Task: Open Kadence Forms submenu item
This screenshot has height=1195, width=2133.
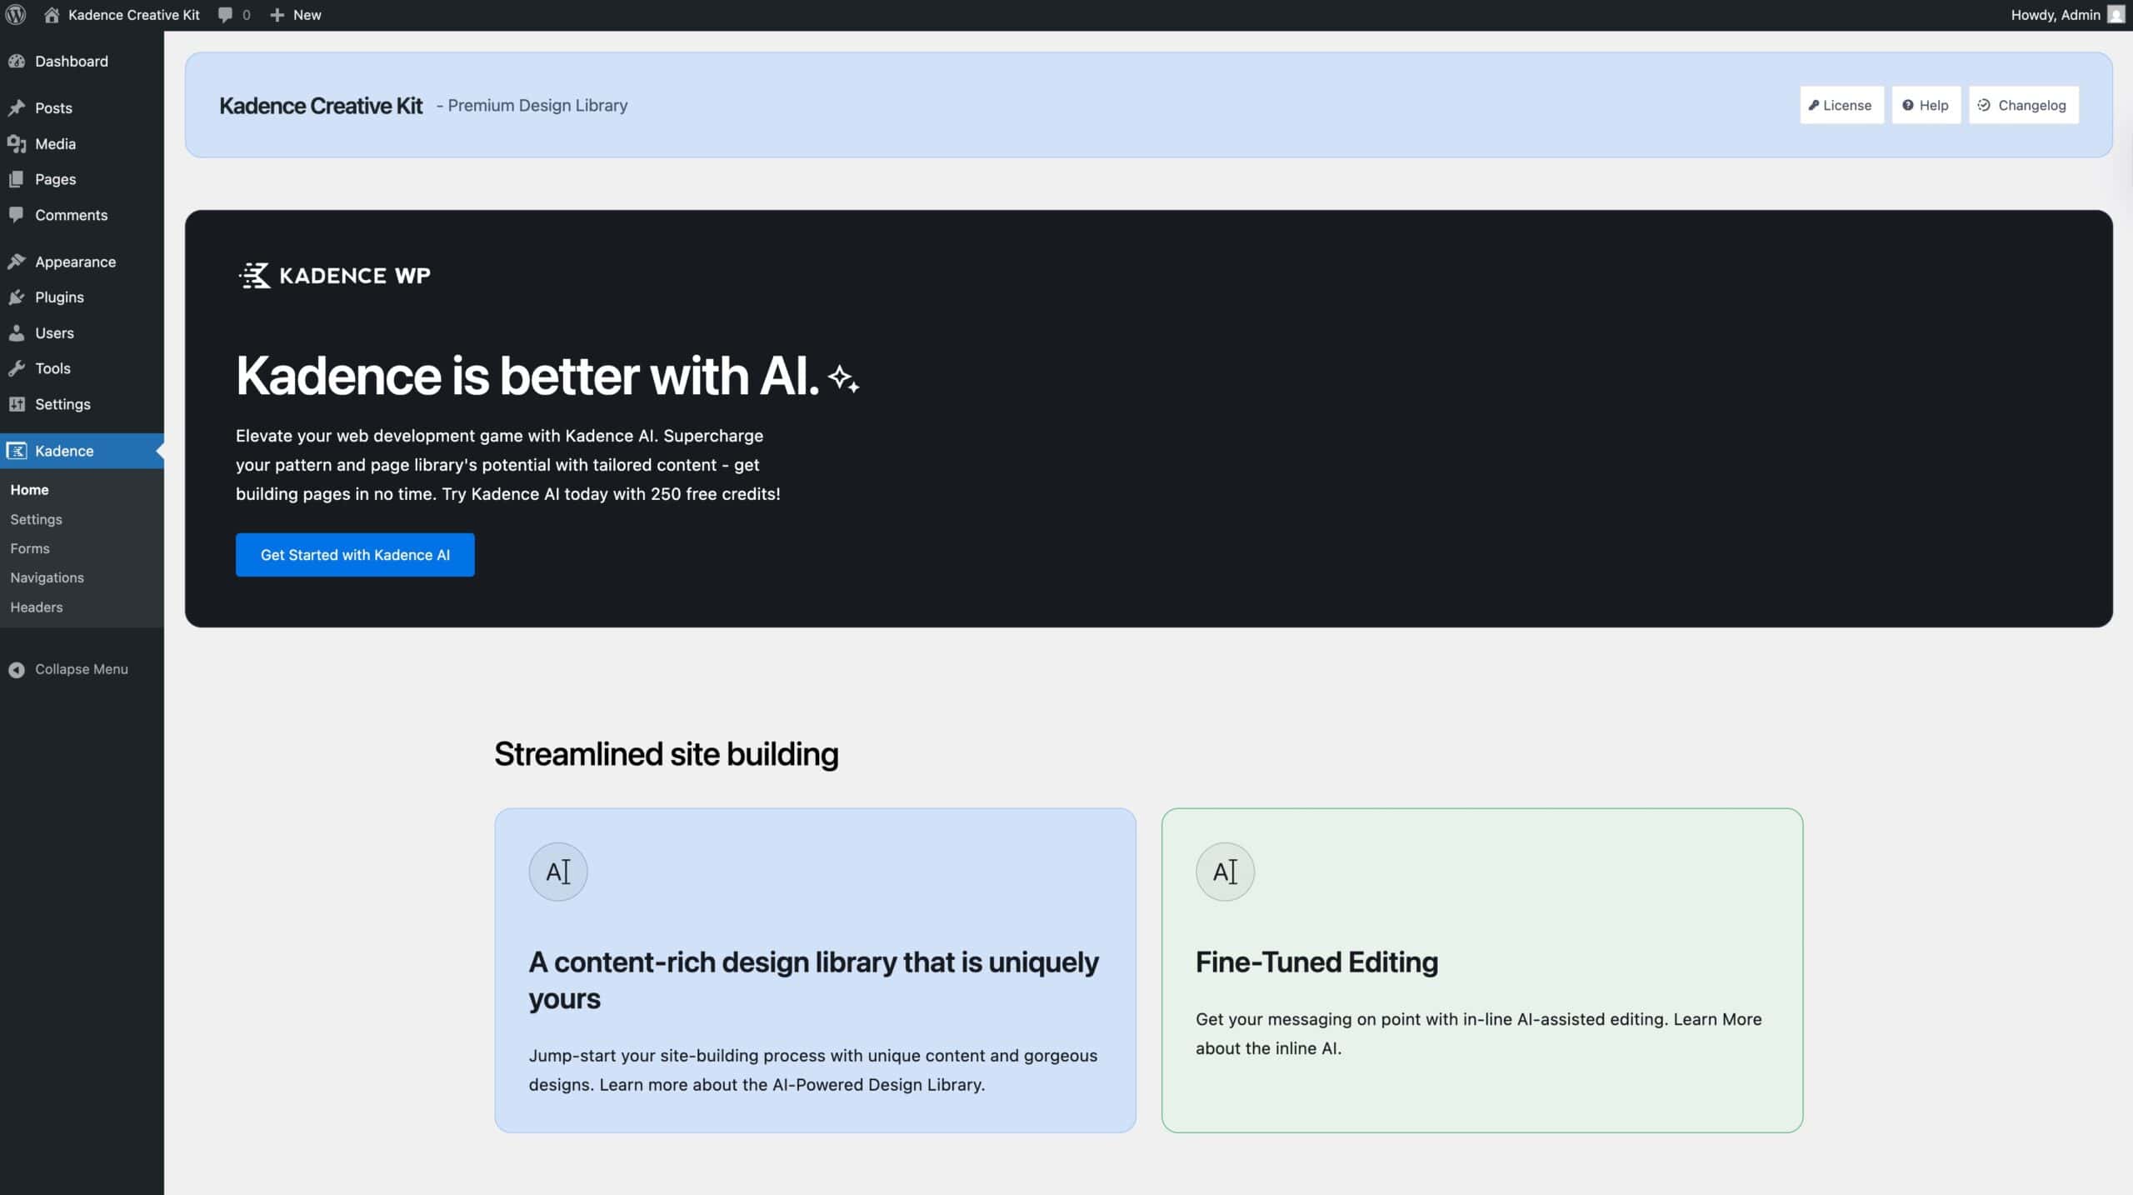Action: click(30, 548)
